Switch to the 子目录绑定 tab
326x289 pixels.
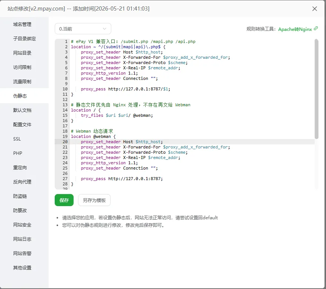point(24,38)
